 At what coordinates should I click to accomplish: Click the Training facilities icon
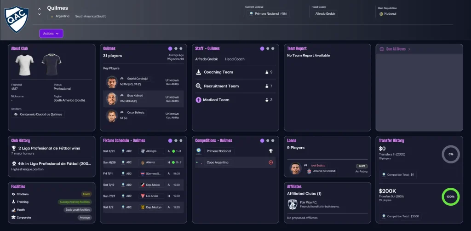point(13,202)
